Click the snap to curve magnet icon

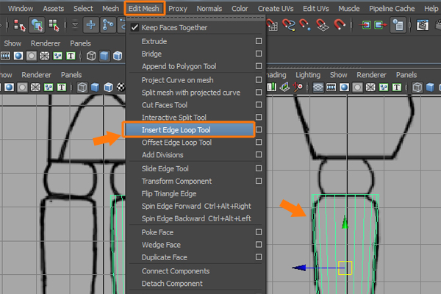287,26
